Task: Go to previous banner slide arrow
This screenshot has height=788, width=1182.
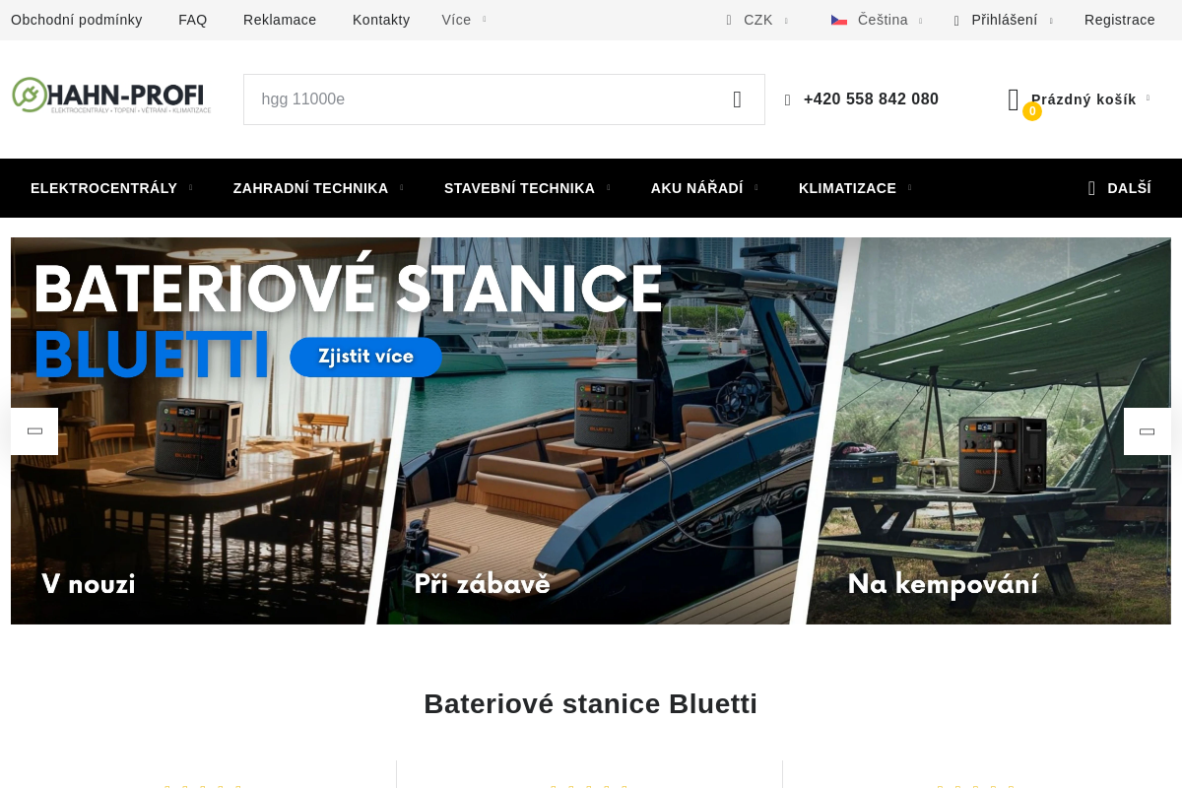Action: pyautogui.click(x=34, y=431)
